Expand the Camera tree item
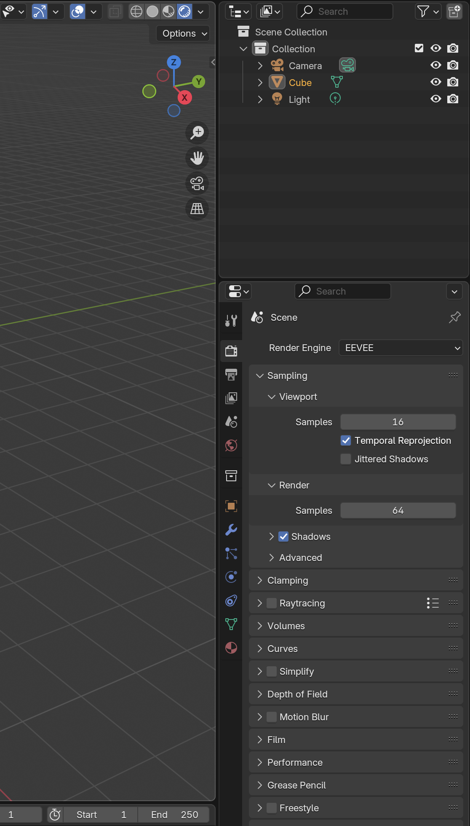The image size is (470, 826). pyautogui.click(x=260, y=66)
